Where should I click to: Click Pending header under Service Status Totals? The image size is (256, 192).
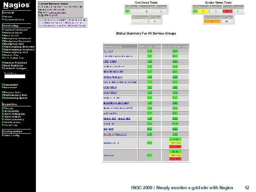point(238,7)
